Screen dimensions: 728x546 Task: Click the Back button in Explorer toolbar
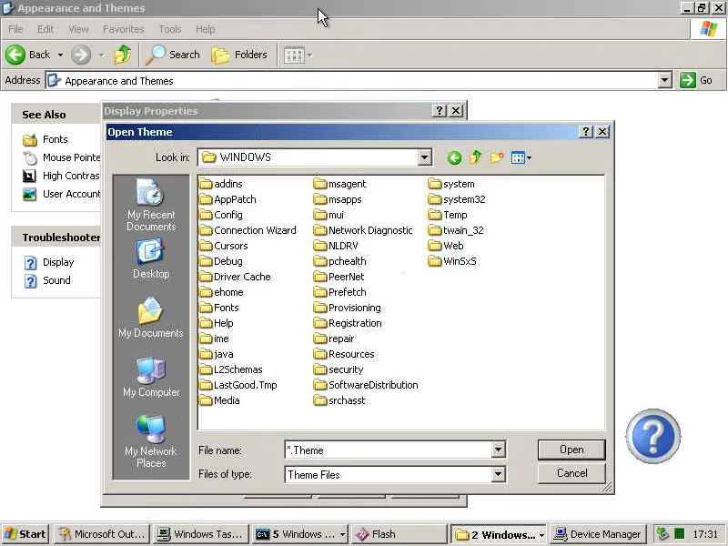[x=28, y=55]
